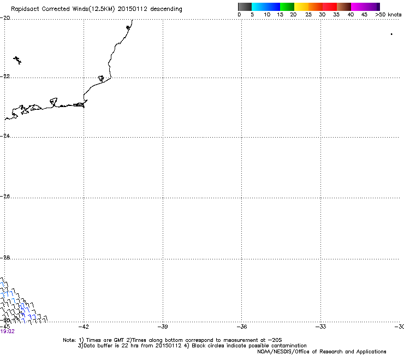Click 'Black circles indicate possible contamination' note
Screen dimensions: 404x355
click(249, 346)
